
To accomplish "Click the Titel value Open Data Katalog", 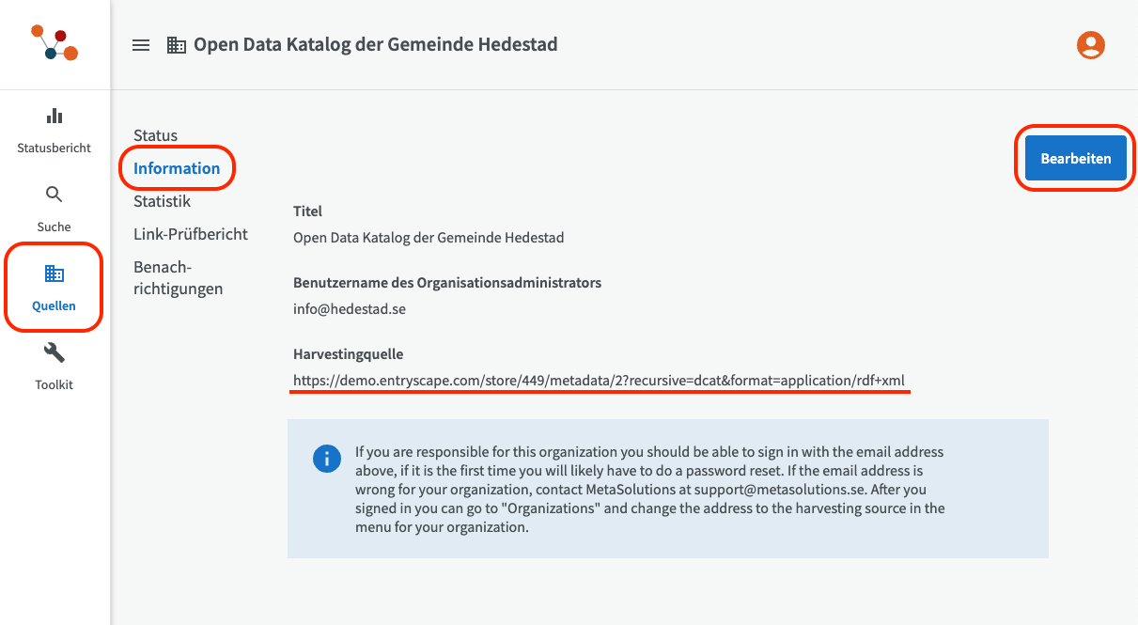I will (x=429, y=238).
